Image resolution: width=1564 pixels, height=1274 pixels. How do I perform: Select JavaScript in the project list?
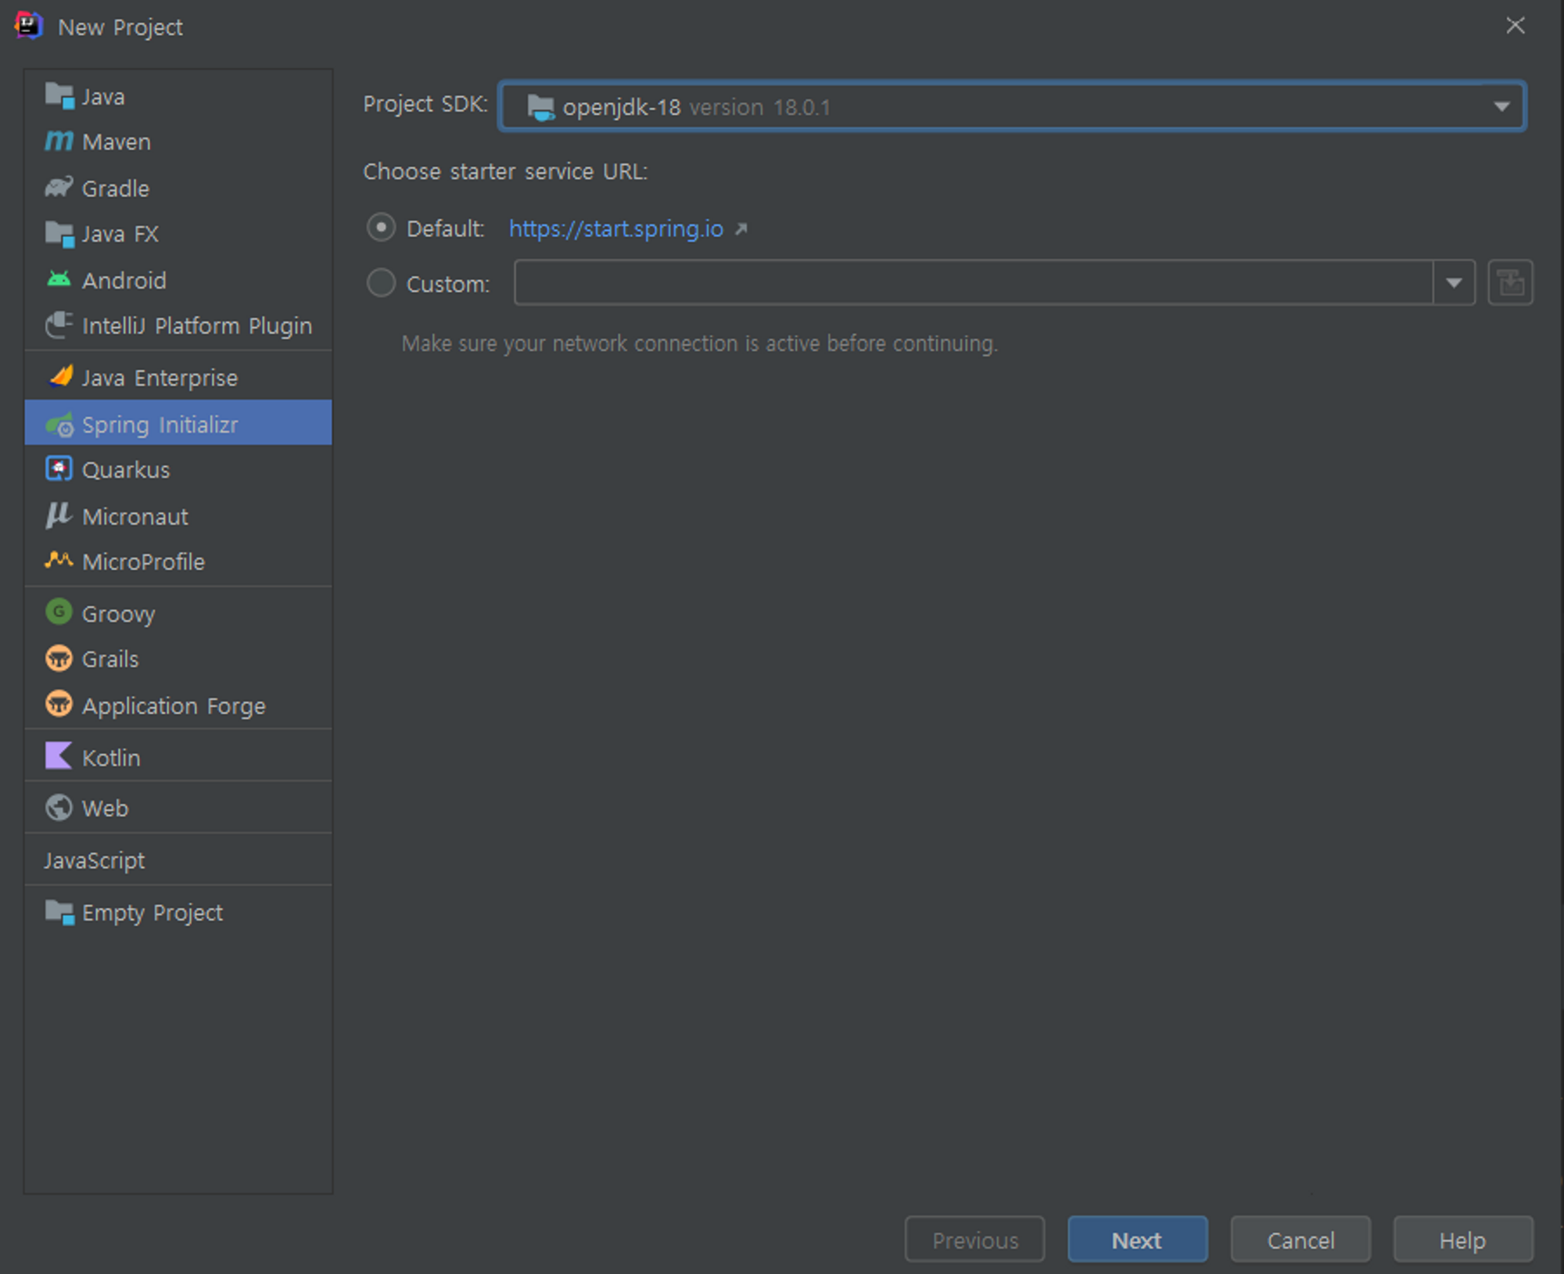[x=95, y=860]
